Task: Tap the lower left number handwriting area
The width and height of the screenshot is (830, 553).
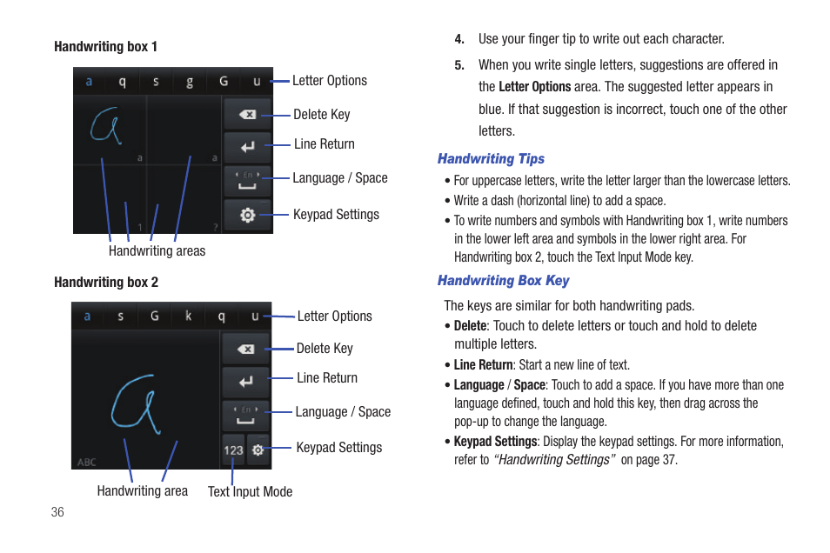Action: pyautogui.click(x=110, y=199)
